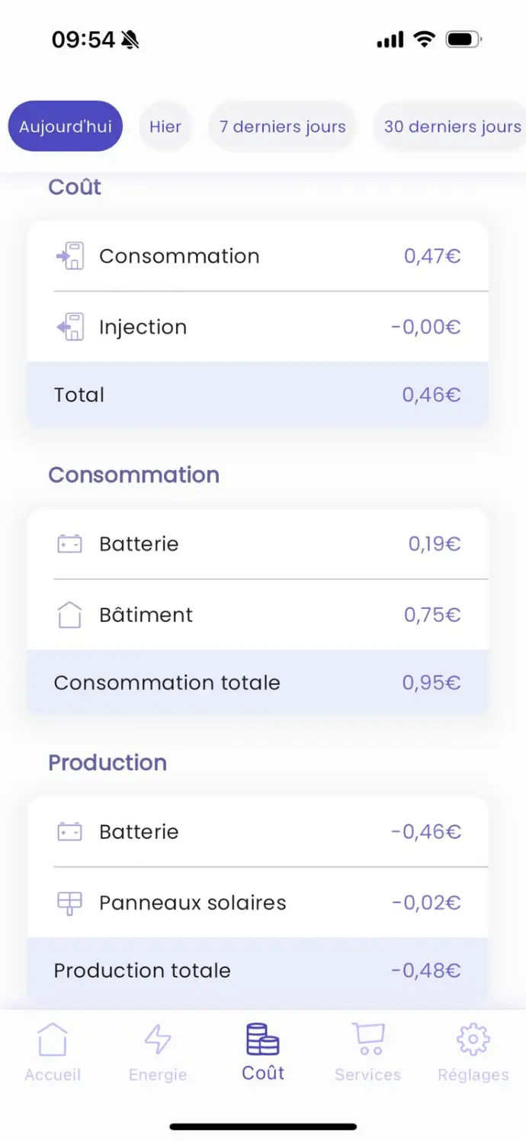This screenshot has height=1141, width=526.
Task: Tap the Consommation grid import icon
Action: click(x=70, y=256)
